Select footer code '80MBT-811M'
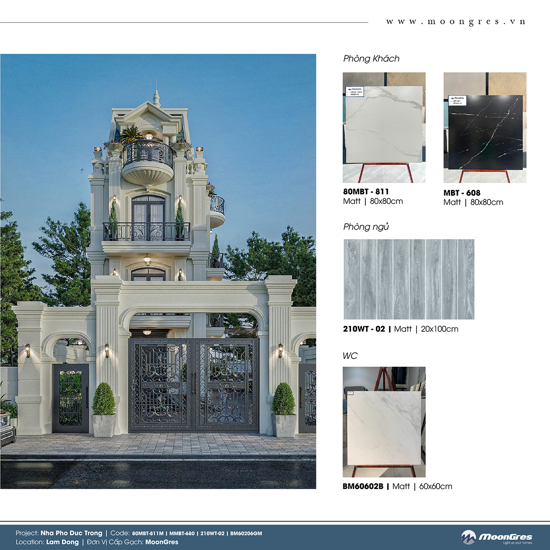This screenshot has height=550, width=550. 148,533
